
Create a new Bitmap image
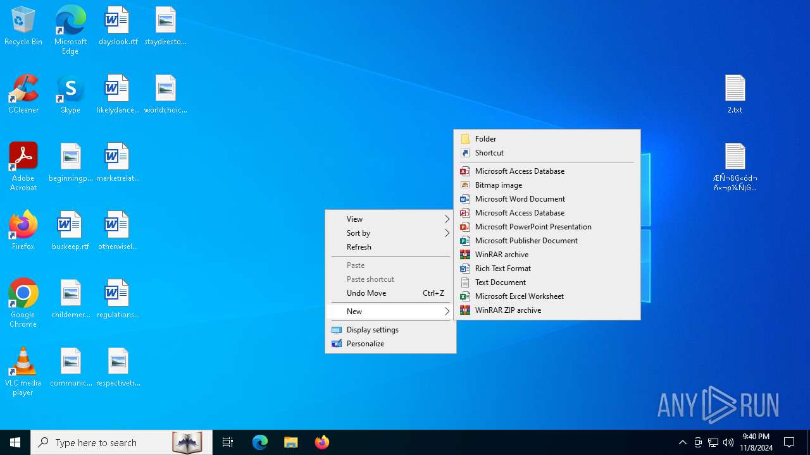(547, 185)
